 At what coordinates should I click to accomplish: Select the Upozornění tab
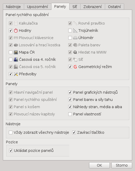(37, 7)
